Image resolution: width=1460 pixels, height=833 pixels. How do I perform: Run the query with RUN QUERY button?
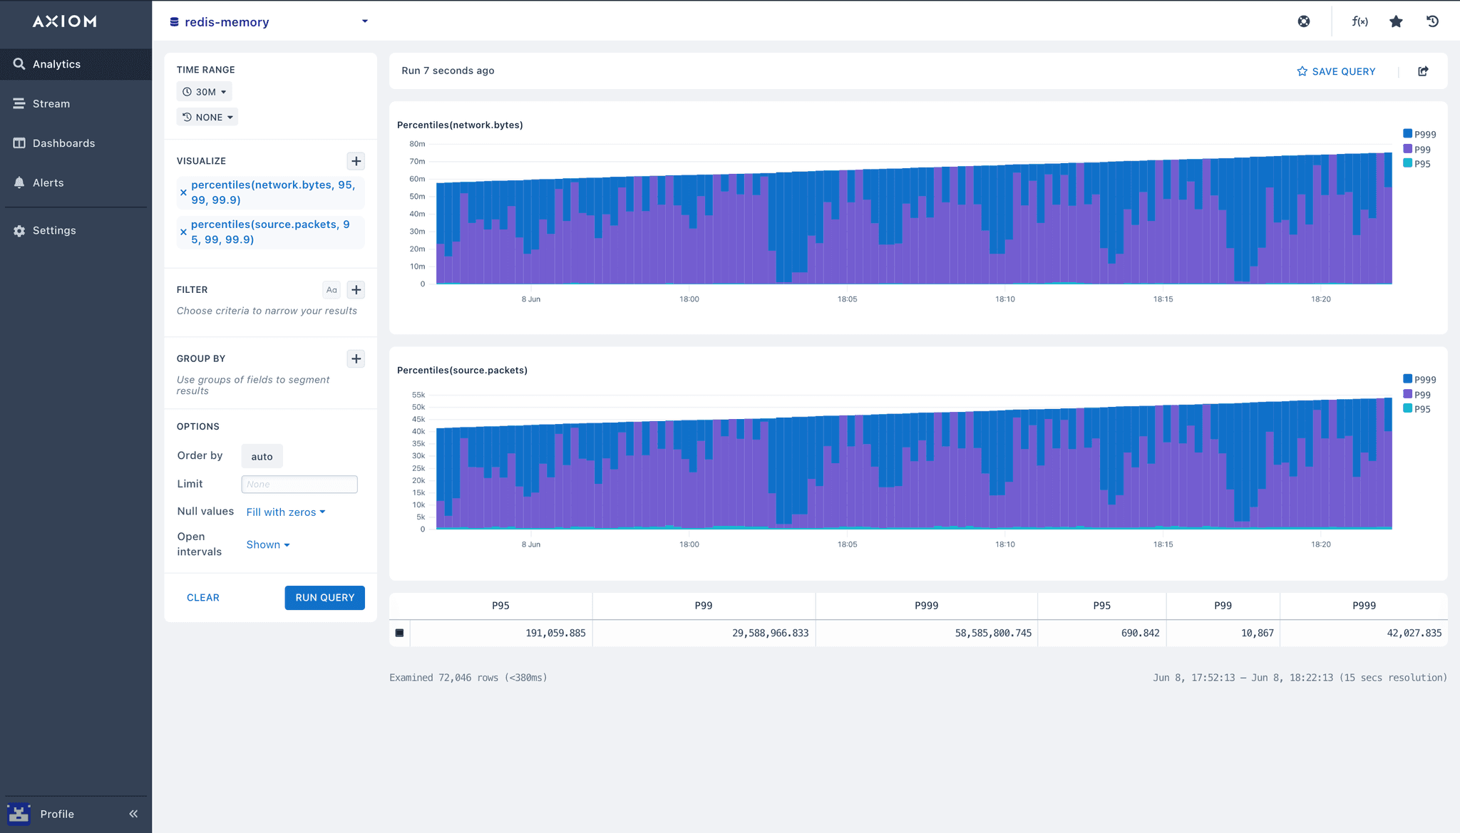pyautogui.click(x=324, y=597)
